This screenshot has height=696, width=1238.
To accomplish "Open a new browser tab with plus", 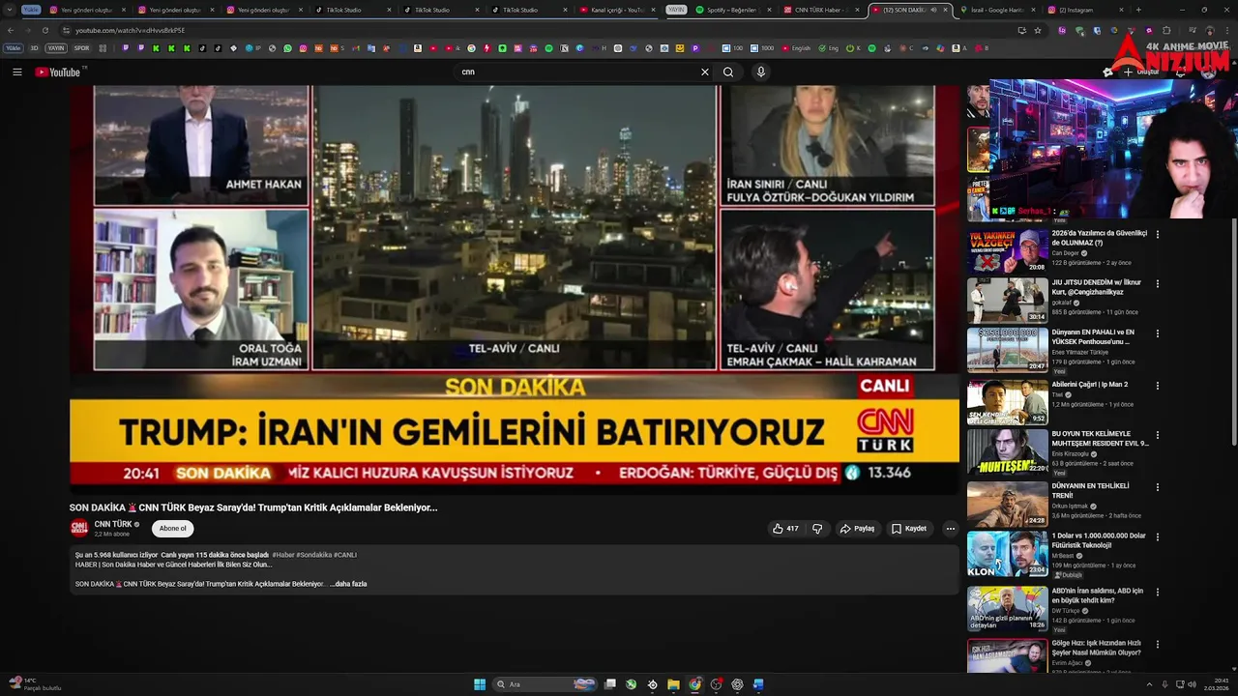I will coord(1138,10).
